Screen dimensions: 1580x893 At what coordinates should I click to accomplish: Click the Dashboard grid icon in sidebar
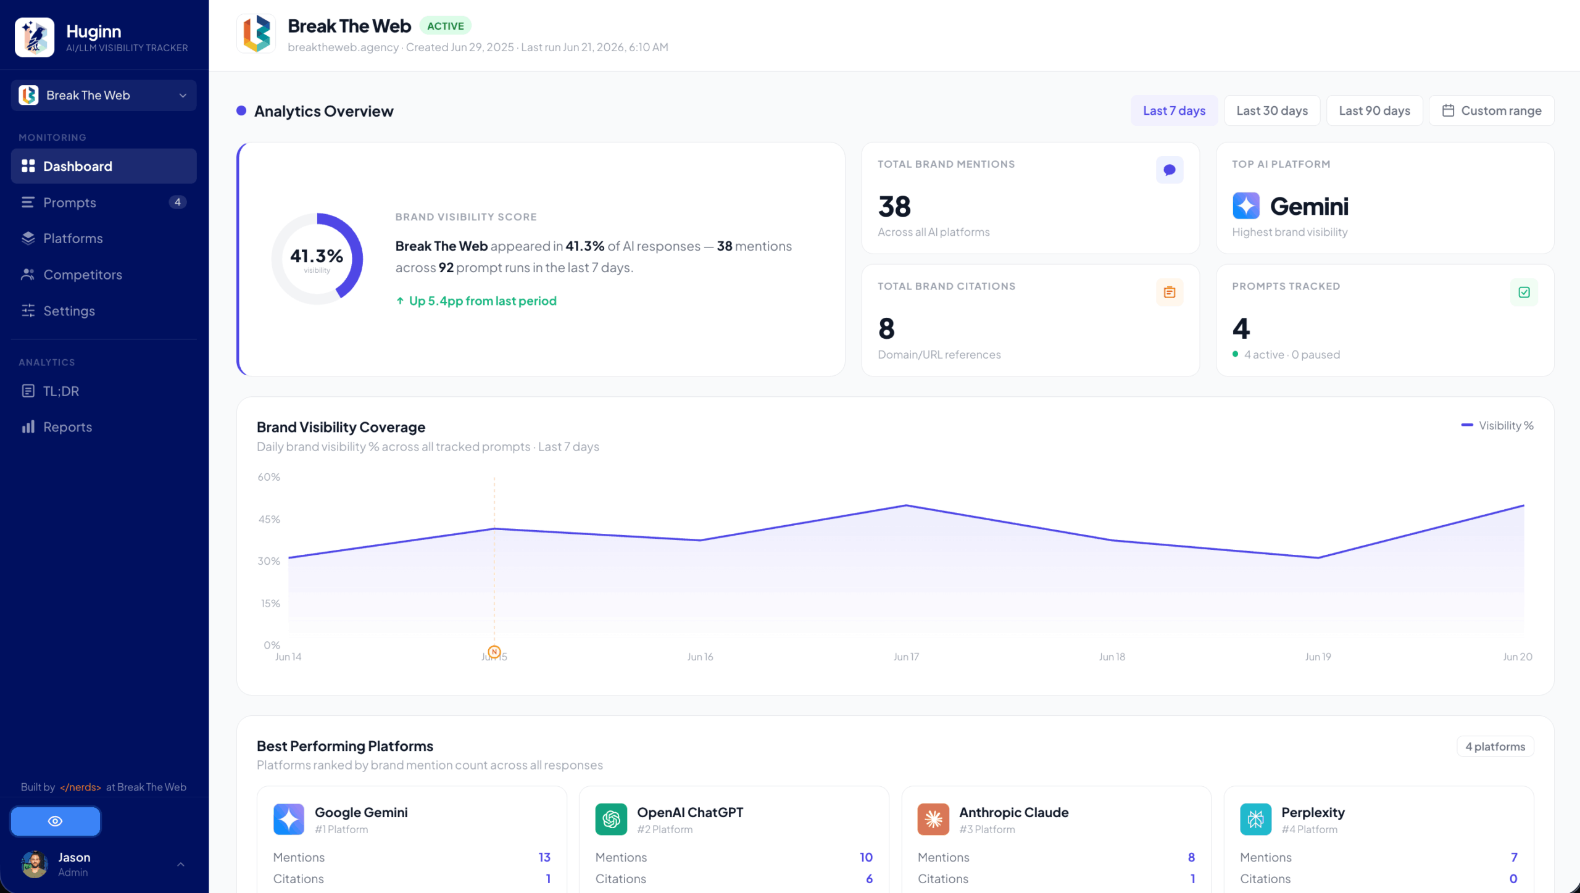[28, 166]
